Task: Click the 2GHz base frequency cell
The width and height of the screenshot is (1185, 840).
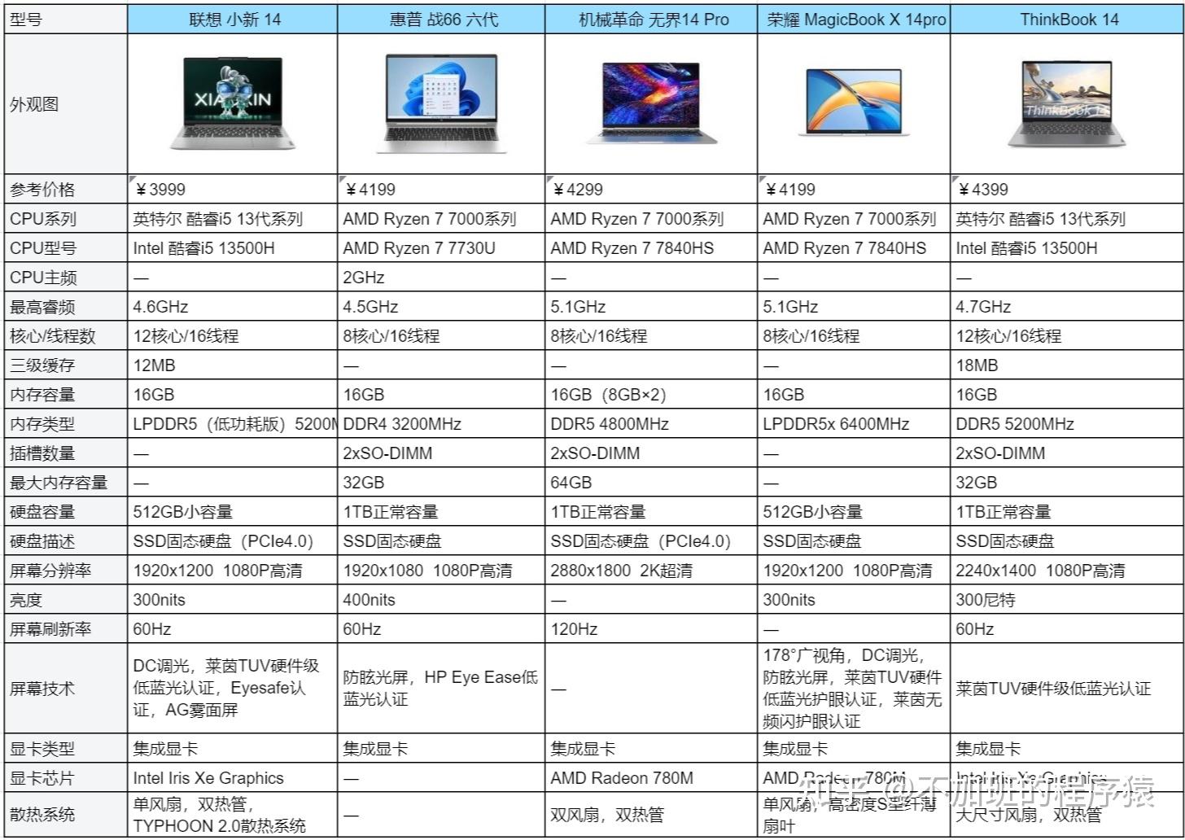Action: 442,278
